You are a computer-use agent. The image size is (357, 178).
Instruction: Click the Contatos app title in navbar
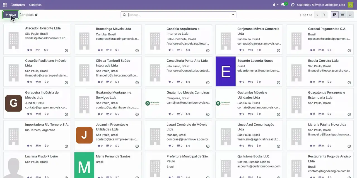point(18,5)
